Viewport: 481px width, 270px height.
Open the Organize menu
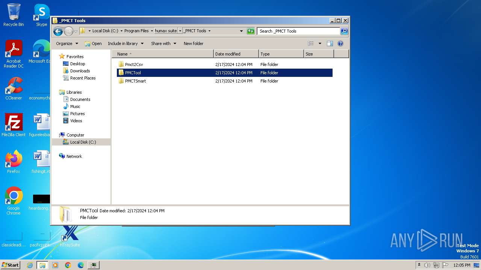(x=67, y=43)
